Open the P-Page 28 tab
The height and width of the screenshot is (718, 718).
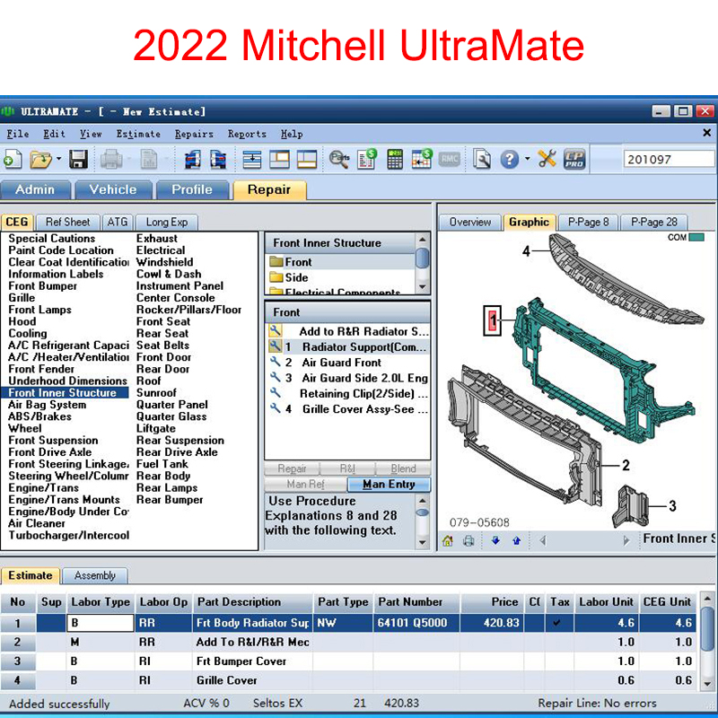(654, 222)
